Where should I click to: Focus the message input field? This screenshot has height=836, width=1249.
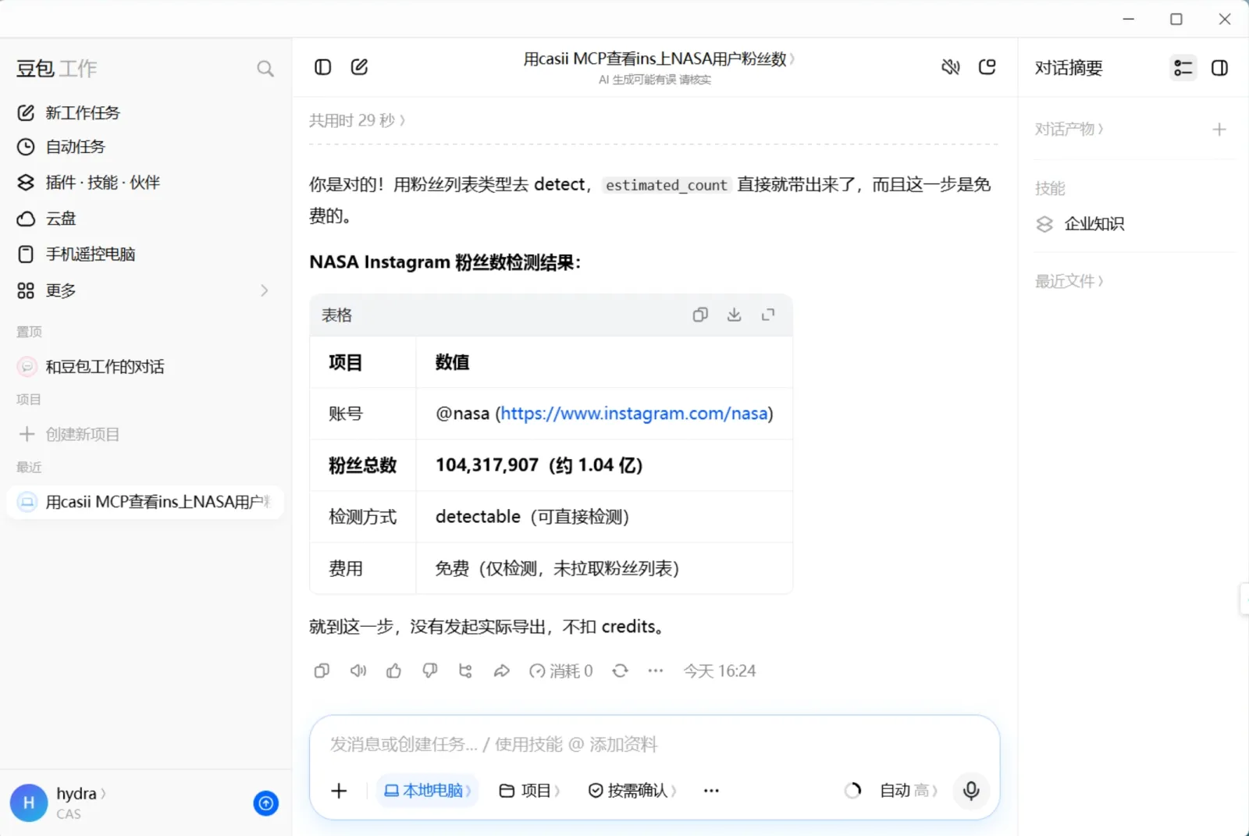[654, 744]
